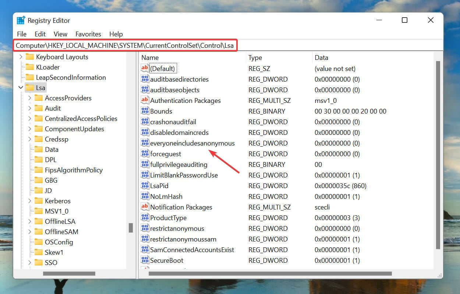Click the SecureBoot DWORD value icon
460x294 pixels.
tap(145, 260)
